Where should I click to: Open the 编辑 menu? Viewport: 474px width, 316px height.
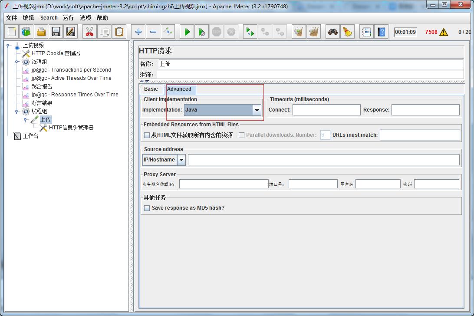coord(28,18)
